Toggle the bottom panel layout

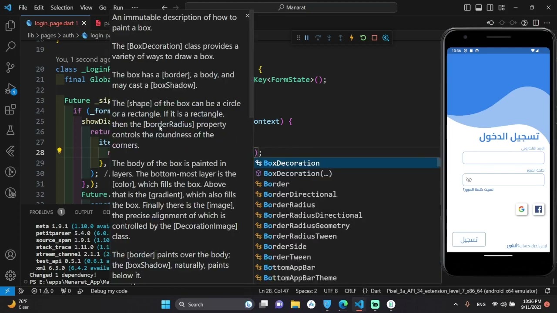coord(478,7)
